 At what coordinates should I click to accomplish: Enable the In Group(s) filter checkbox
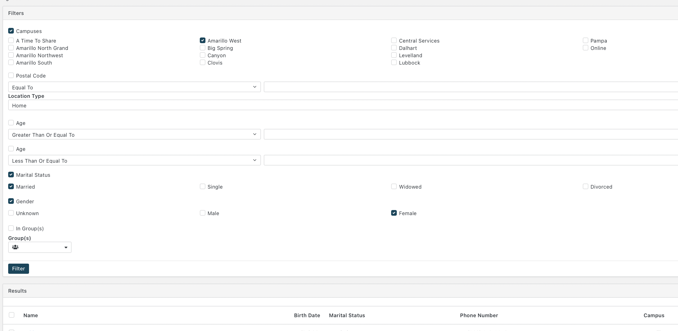click(x=11, y=228)
